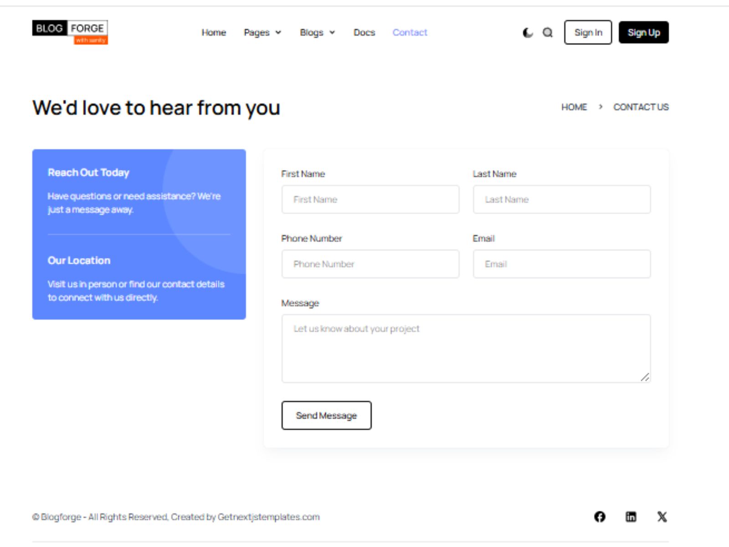Focus the Last Name input field
This screenshot has width=729, height=547.
pyautogui.click(x=561, y=199)
